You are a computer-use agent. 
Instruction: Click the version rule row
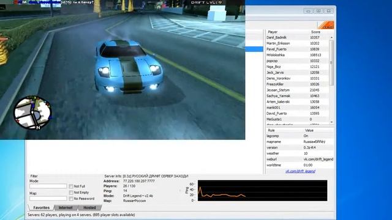300,148
